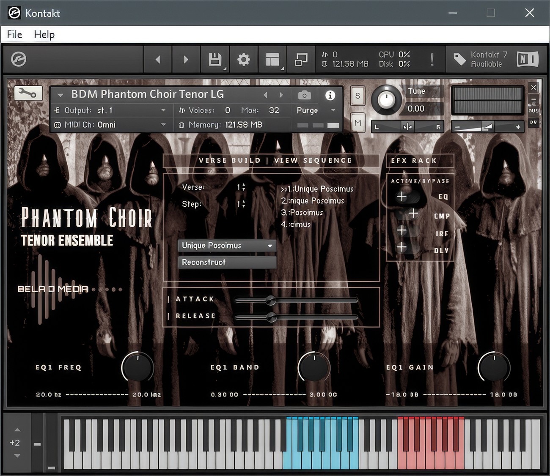
Task: Toggle the CMP compressor bypass switch
Action: [407, 214]
